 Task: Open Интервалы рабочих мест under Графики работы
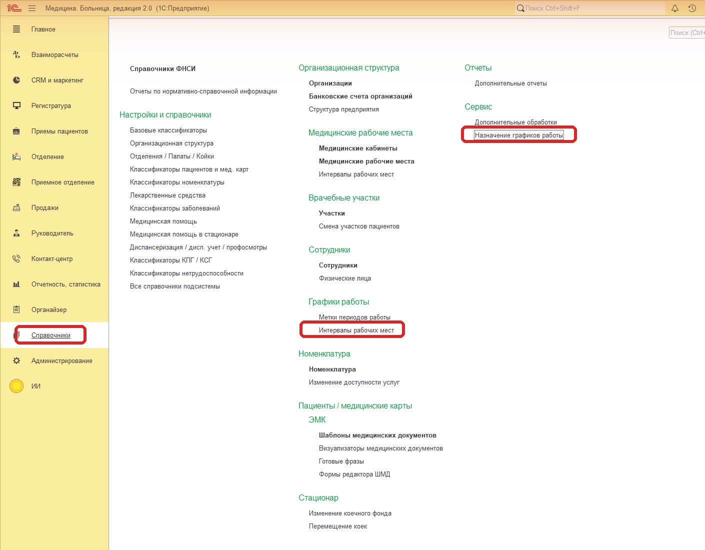click(x=356, y=330)
